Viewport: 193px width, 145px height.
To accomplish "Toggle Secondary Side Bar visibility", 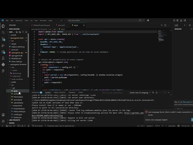I will 185,20.
